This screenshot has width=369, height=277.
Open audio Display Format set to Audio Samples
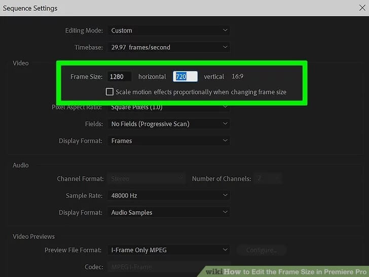coord(169,213)
